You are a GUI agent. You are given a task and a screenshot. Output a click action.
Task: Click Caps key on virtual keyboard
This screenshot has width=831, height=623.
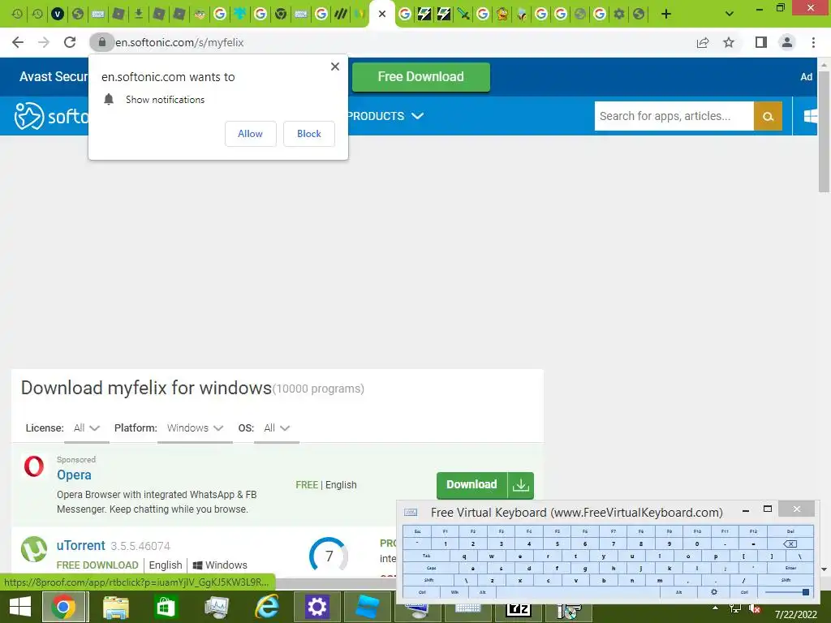[x=431, y=568]
